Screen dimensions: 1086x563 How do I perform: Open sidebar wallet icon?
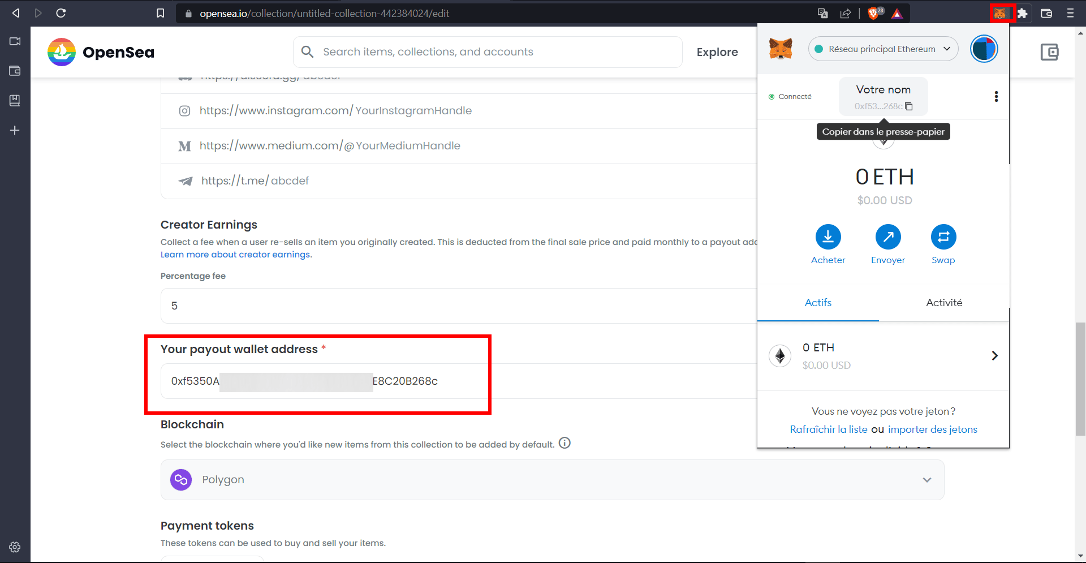tap(15, 71)
